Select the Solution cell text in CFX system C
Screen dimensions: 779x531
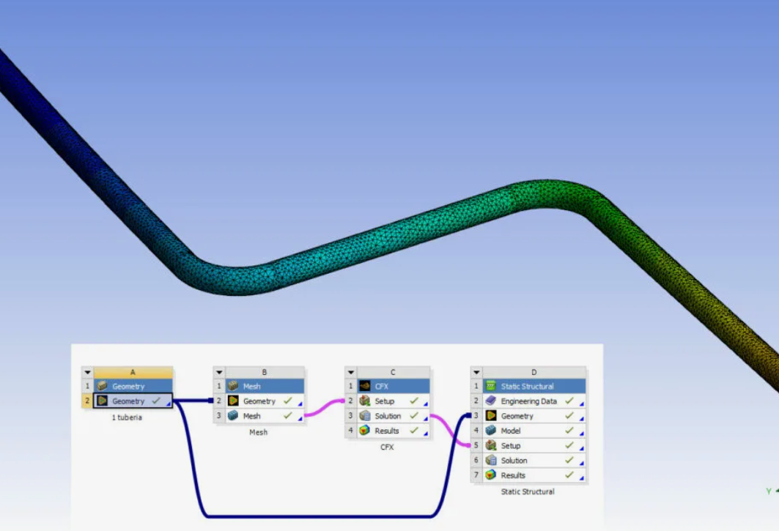point(388,416)
